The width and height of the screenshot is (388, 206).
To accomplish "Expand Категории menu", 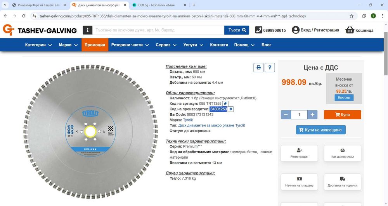I will tap(38, 45).
